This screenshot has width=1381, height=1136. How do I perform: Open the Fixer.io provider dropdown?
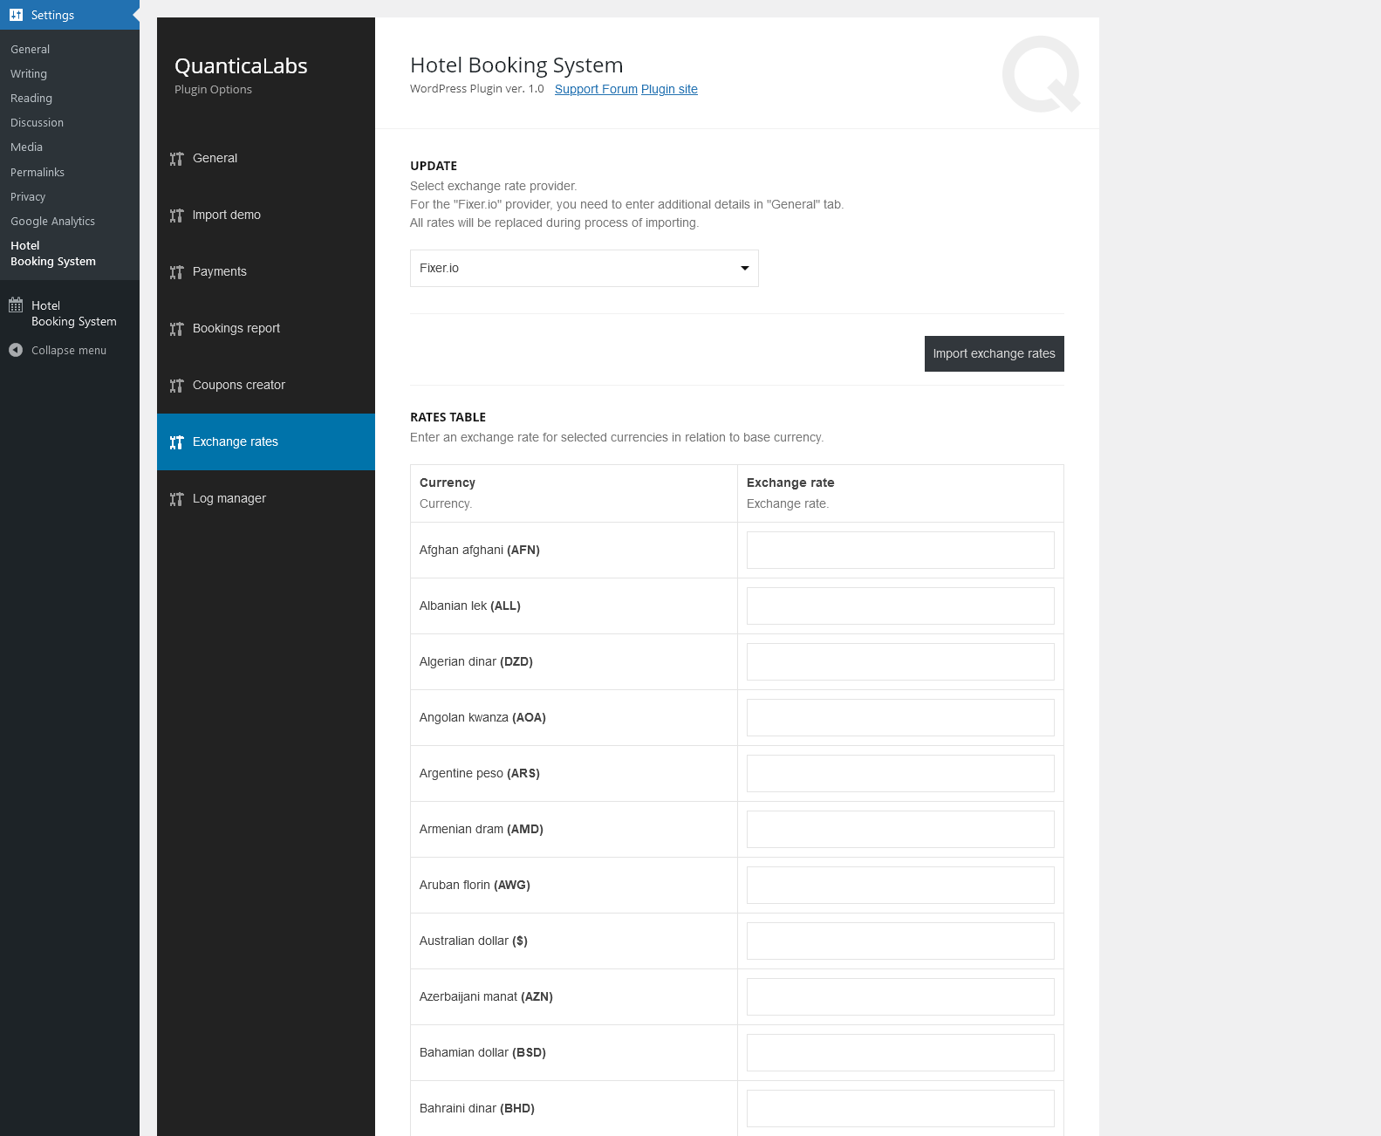point(584,268)
